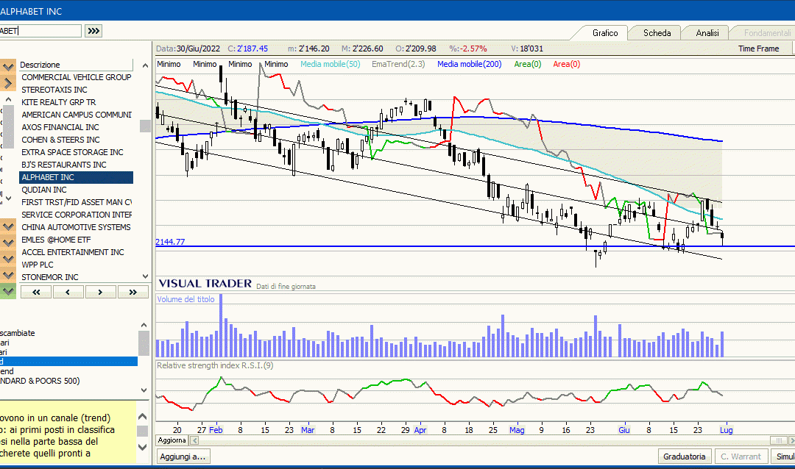Select WPP PLC in the list

coord(76,265)
